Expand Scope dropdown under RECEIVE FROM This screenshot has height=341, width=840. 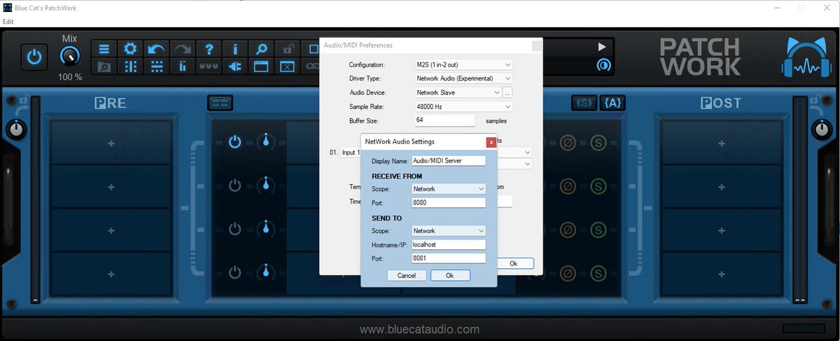click(x=449, y=189)
